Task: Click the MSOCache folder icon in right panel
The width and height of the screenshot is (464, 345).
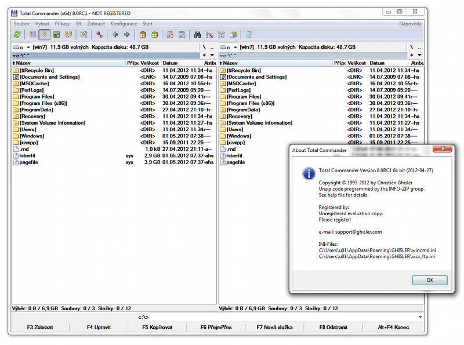Action: pyautogui.click(x=223, y=83)
